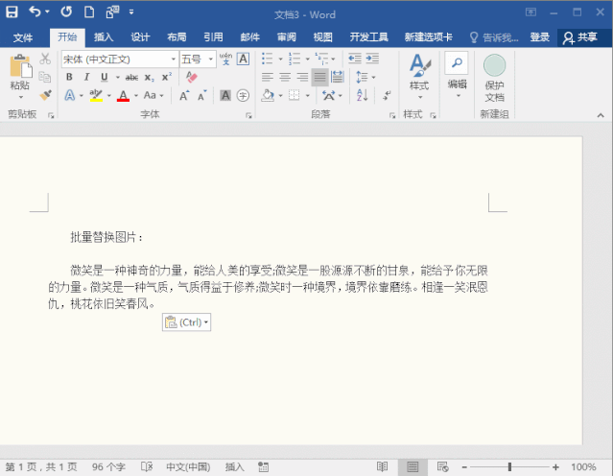Click the Redo/Repeat arrow icon
This screenshot has width=613, height=476.
(66, 12)
